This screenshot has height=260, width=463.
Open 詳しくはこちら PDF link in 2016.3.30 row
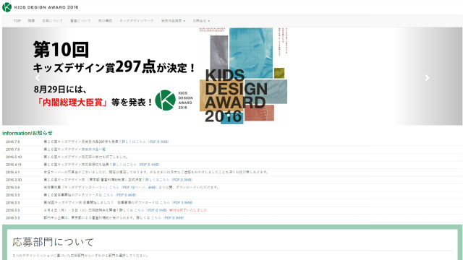pyautogui.click(x=169, y=180)
